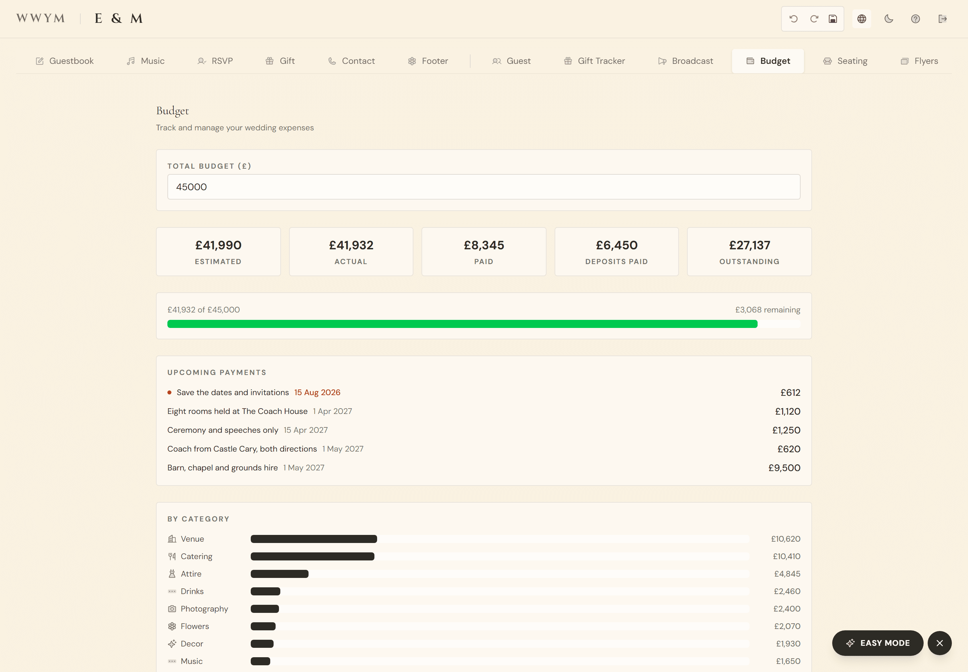The height and width of the screenshot is (672, 968).
Task: Click the Venue category spending bar
Action: point(314,539)
